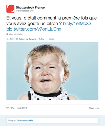This screenshot has width=105, height=126.
Task: Select the Delete text action
Action: click(22, 39)
